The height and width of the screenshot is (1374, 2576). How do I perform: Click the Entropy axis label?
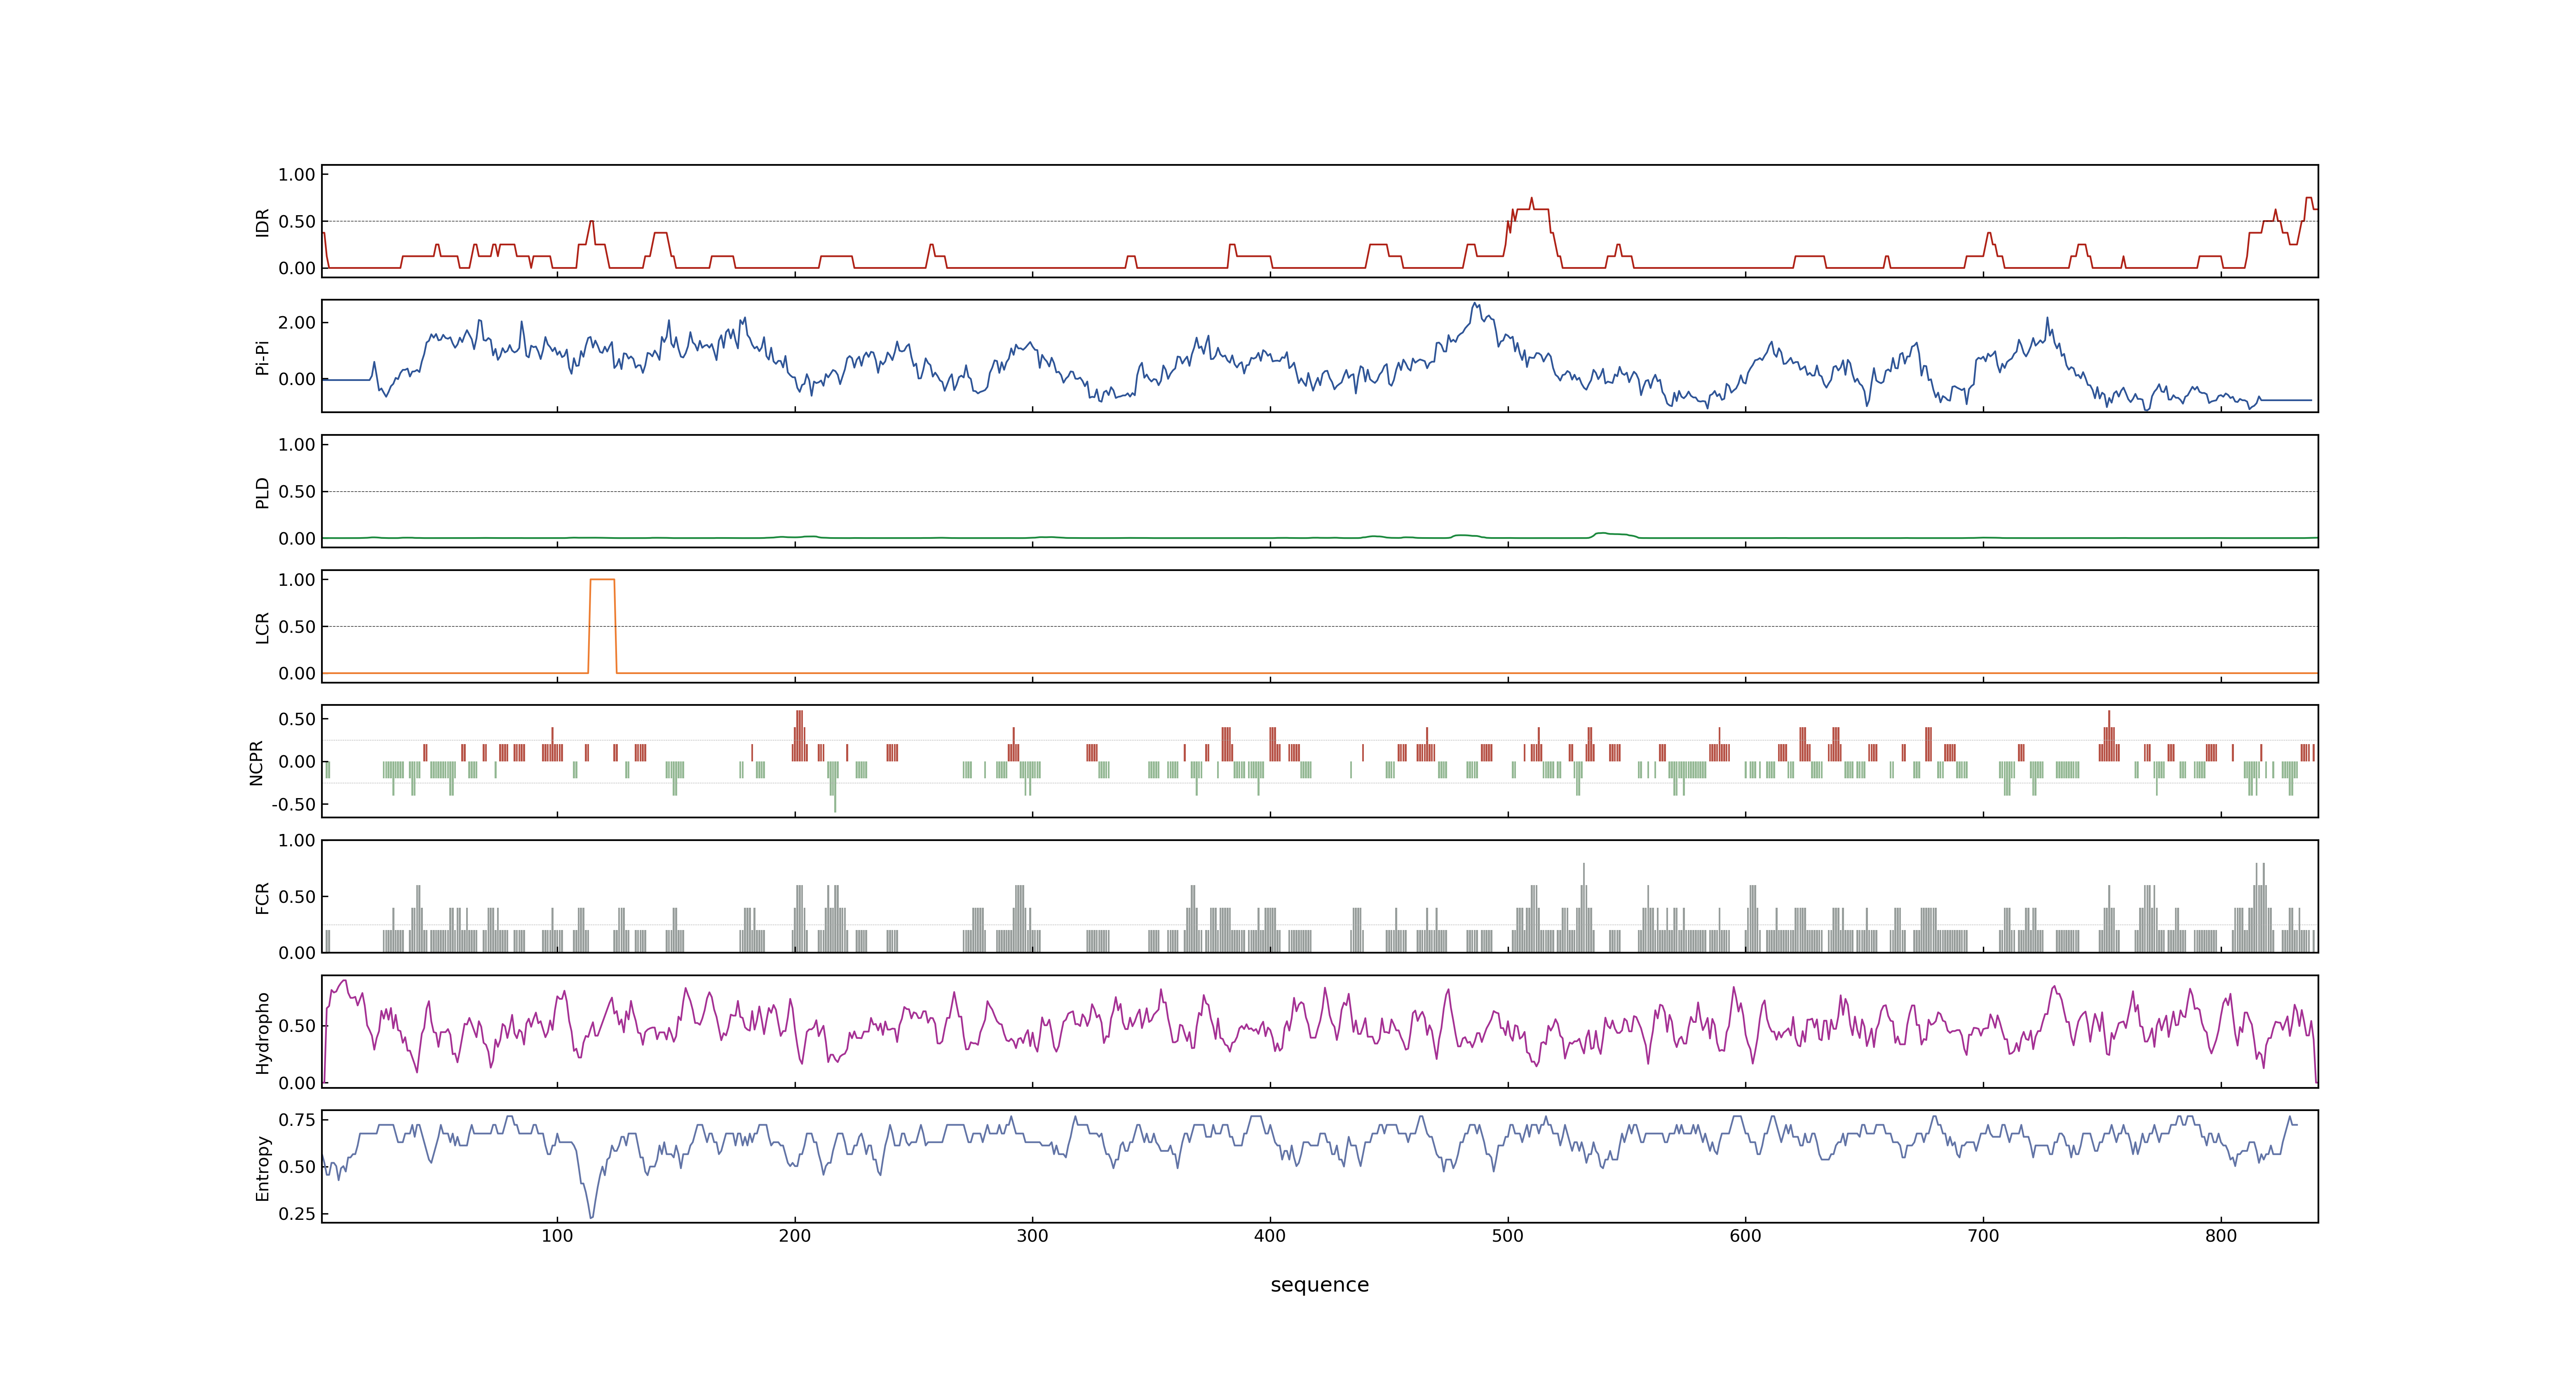point(262,1167)
